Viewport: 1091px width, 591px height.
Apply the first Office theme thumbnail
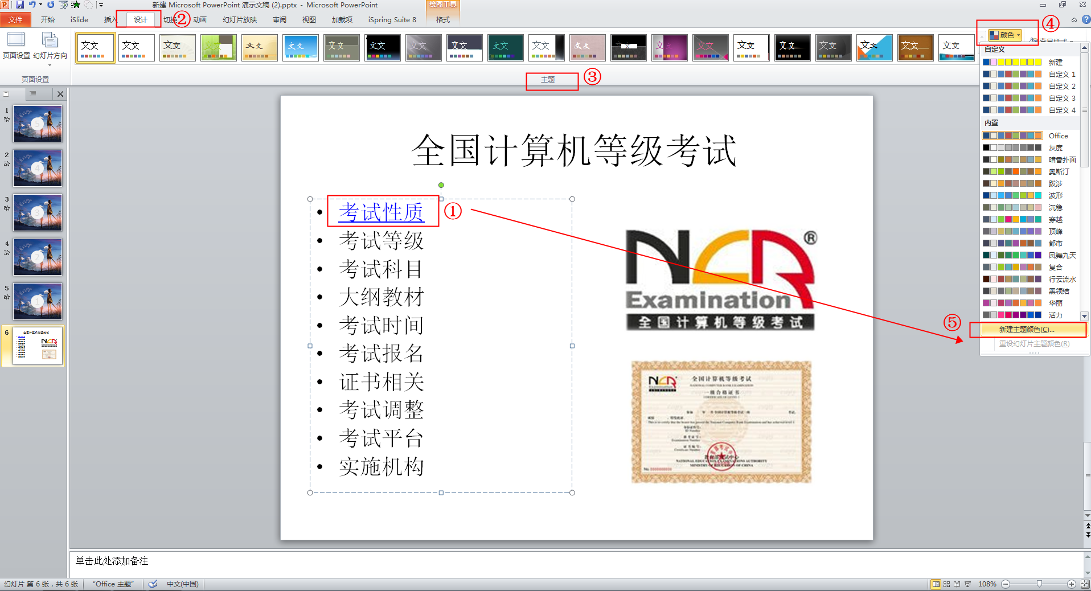[x=95, y=47]
